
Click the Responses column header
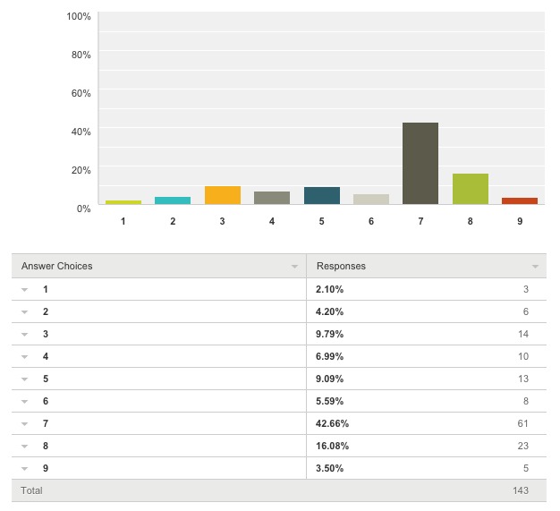point(341,266)
